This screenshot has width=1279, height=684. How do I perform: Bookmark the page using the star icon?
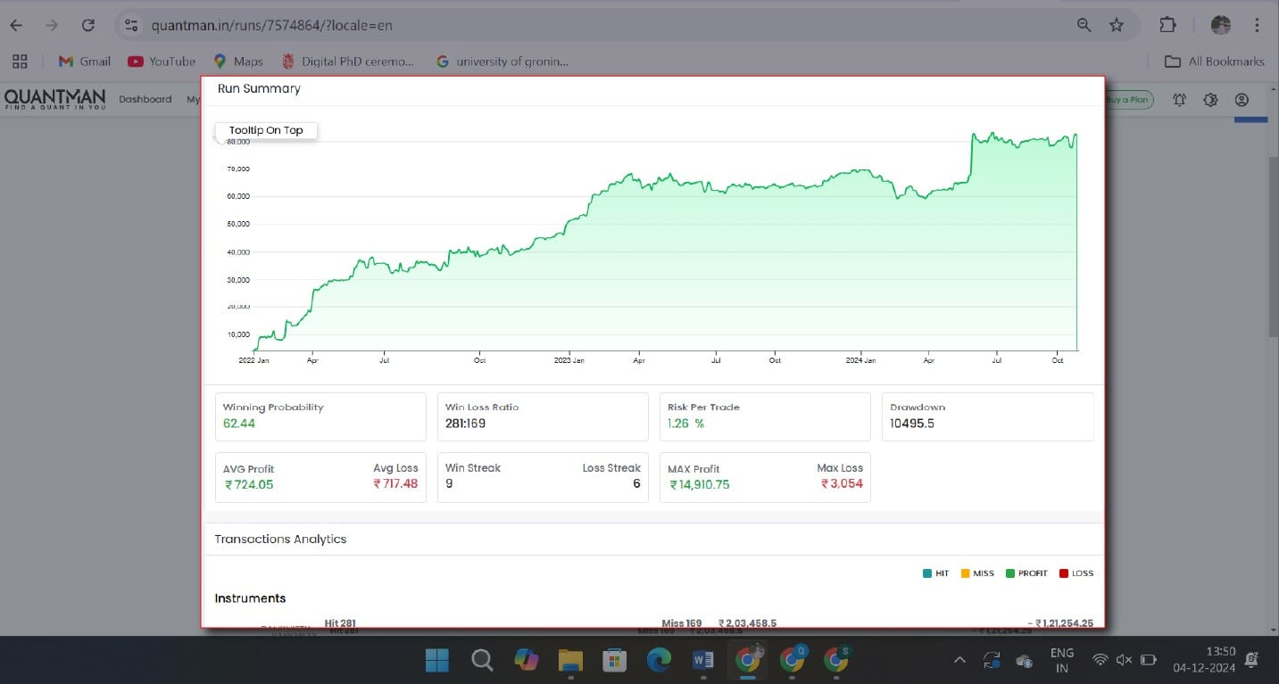click(1117, 25)
